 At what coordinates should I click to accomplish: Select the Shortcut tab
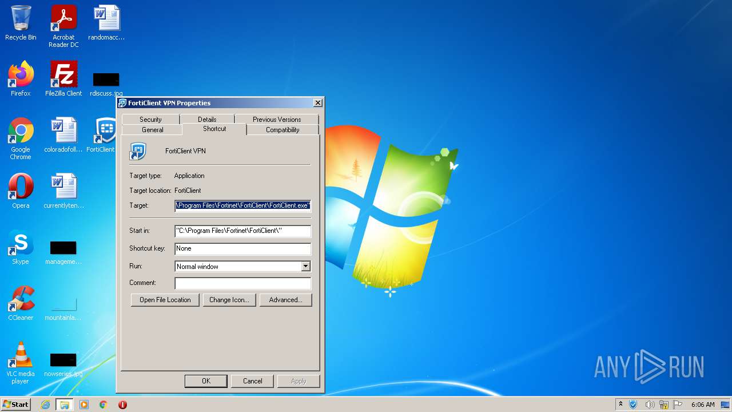tap(214, 129)
